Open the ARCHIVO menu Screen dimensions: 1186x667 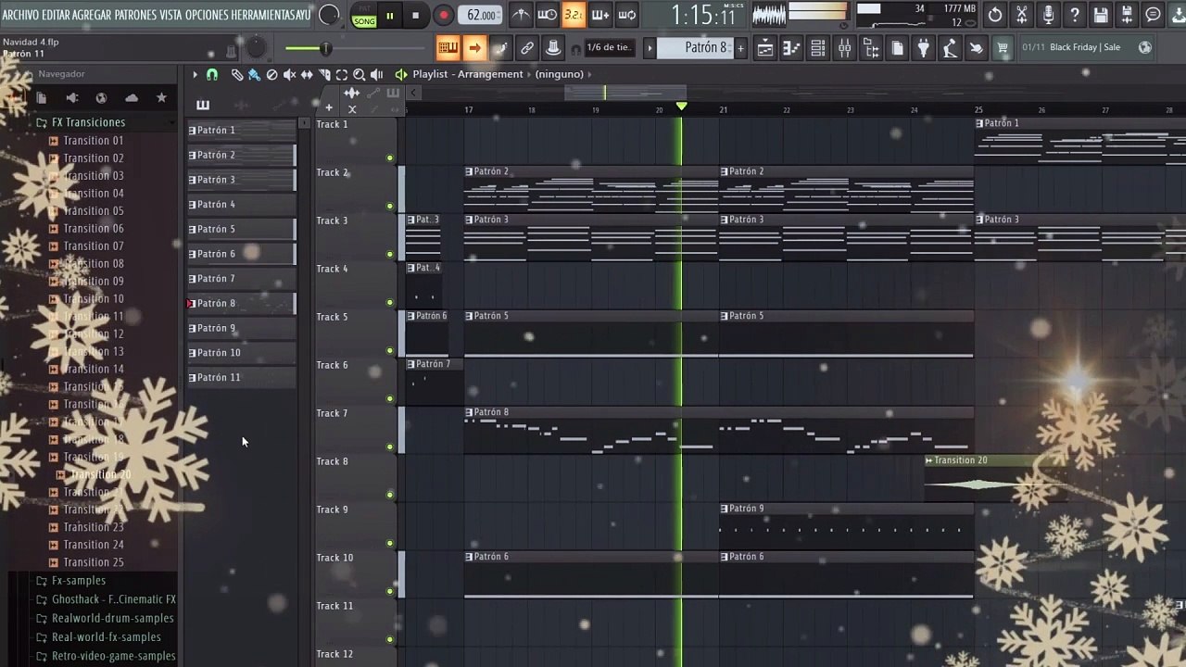(20, 15)
